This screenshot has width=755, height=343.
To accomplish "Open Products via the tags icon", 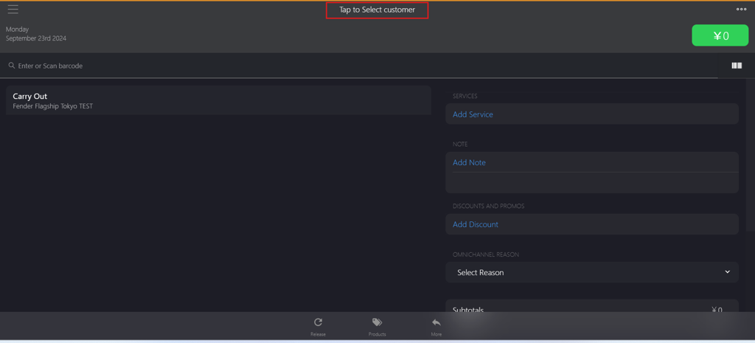I will pos(377,322).
